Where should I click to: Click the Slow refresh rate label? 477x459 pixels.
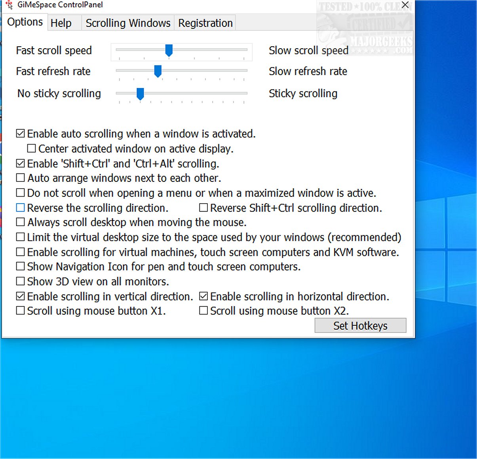308,71
